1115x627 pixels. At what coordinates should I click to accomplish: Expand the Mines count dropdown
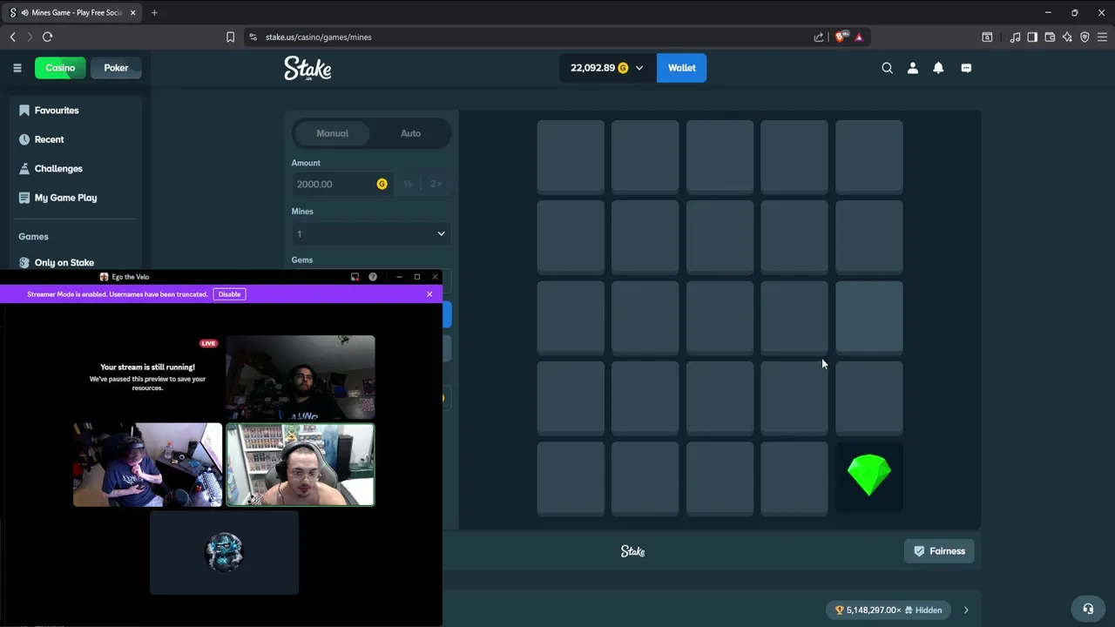coord(371,233)
